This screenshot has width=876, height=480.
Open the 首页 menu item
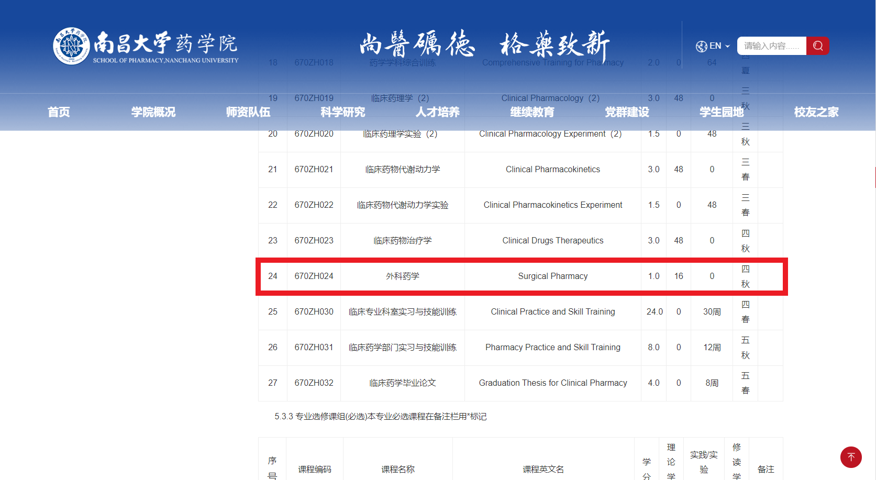point(58,111)
